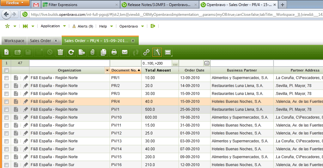Sort by Order Date column header

[x=194, y=70]
